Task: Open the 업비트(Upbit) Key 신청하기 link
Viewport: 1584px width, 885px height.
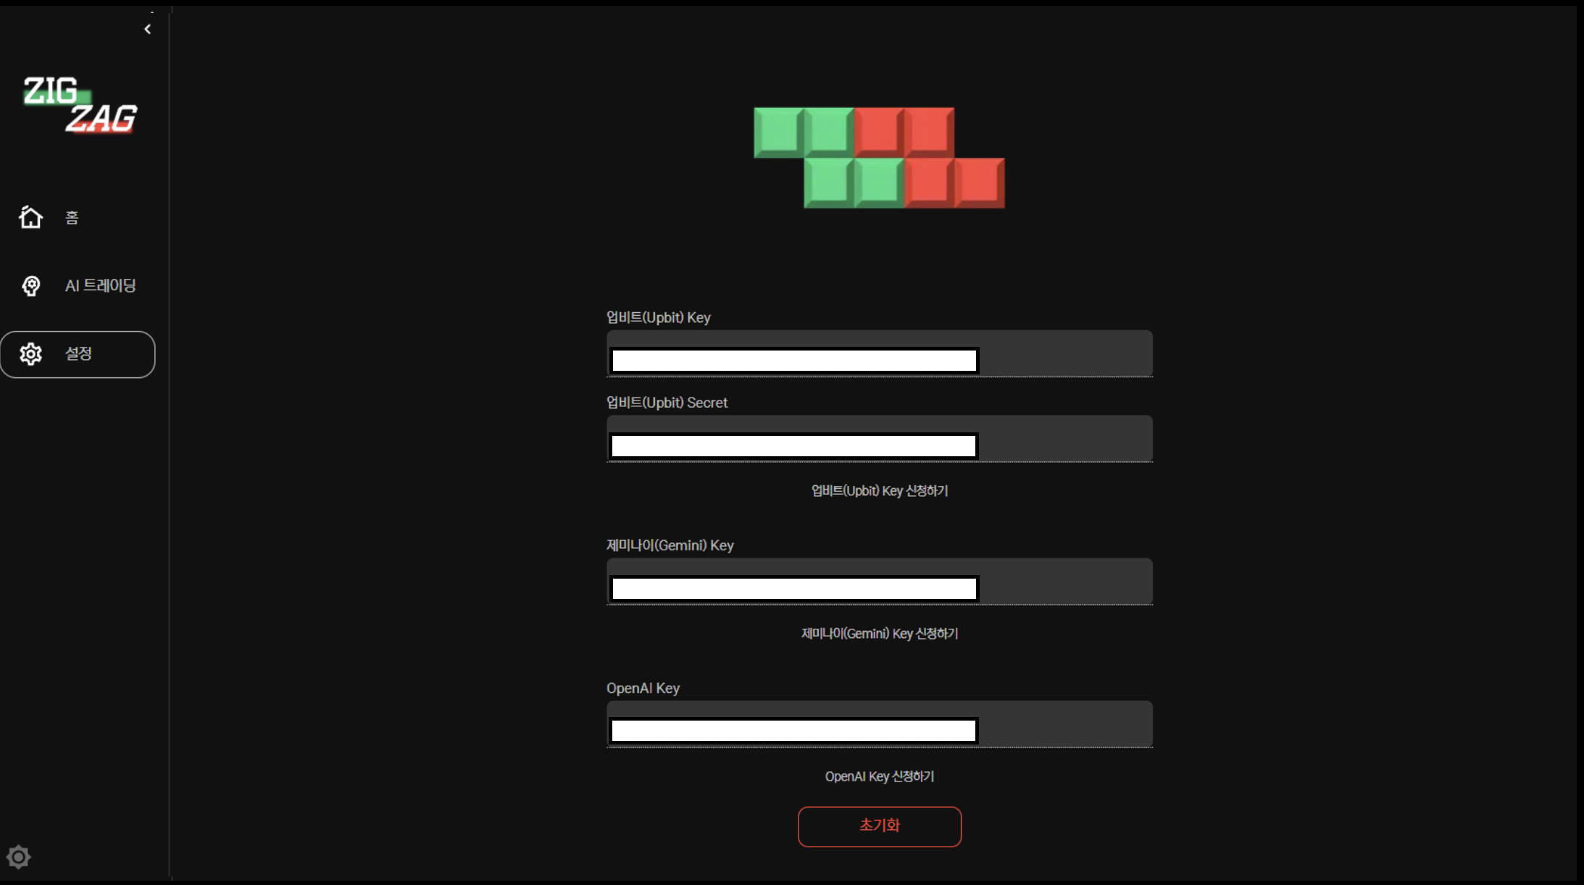Action: pos(879,491)
